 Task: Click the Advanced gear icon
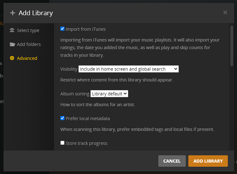click(12, 58)
